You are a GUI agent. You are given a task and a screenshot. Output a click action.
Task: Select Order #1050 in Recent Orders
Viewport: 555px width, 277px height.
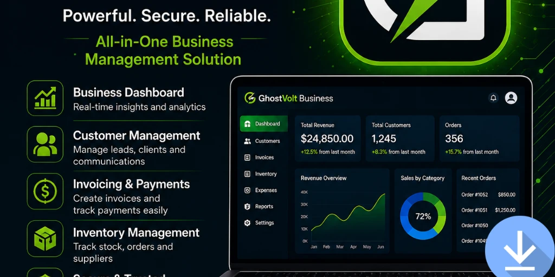tap(475, 226)
